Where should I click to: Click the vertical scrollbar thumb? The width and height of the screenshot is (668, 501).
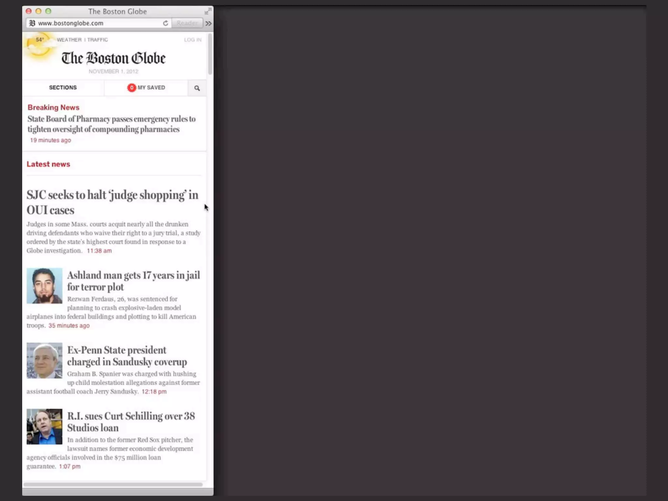click(x=210, y=54)
